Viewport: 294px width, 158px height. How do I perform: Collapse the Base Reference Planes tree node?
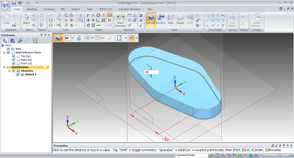[4, 53]
